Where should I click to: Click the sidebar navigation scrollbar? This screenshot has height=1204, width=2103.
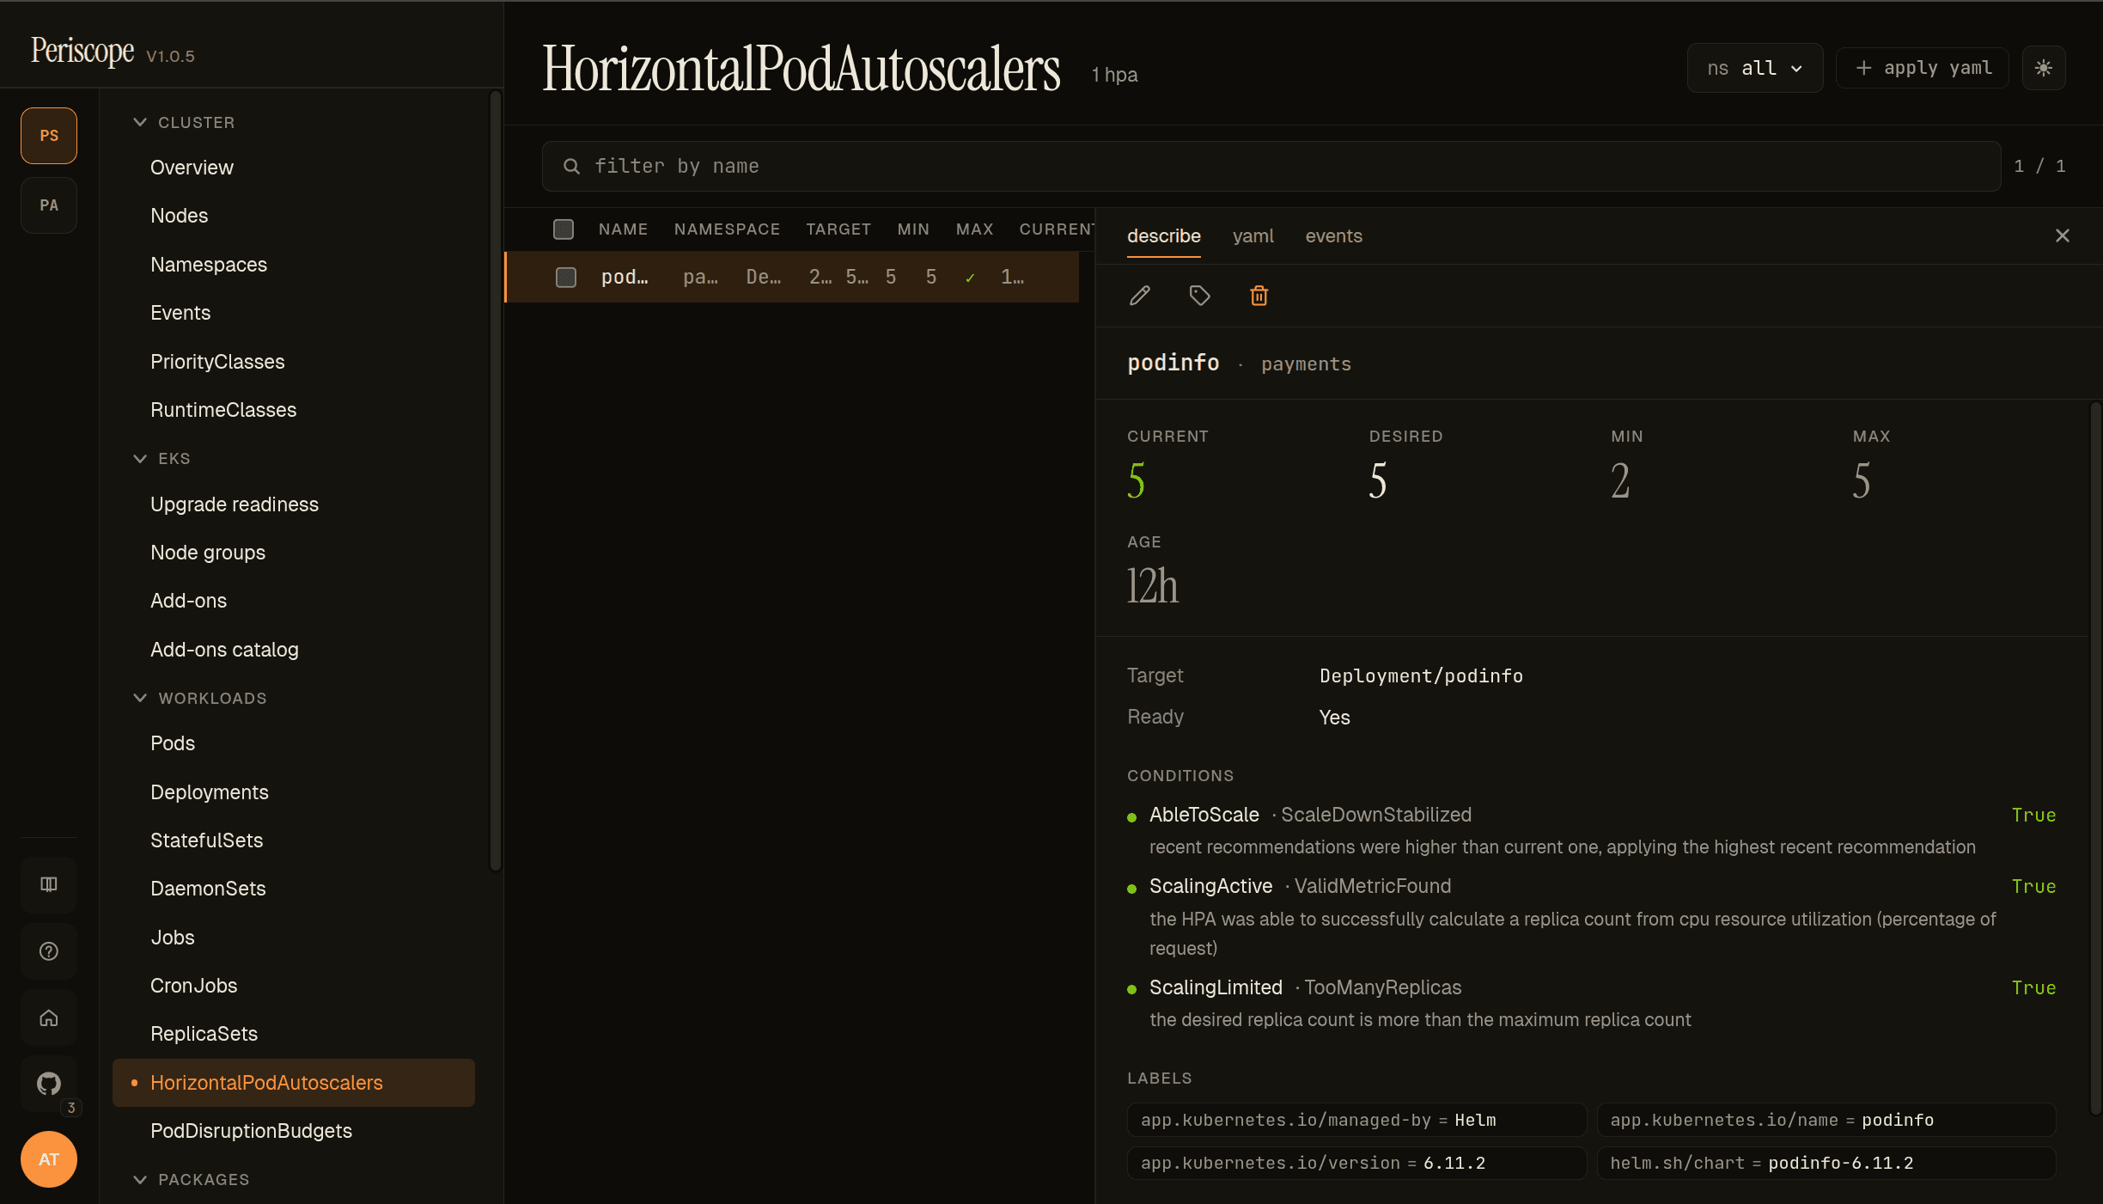[495, 481]
